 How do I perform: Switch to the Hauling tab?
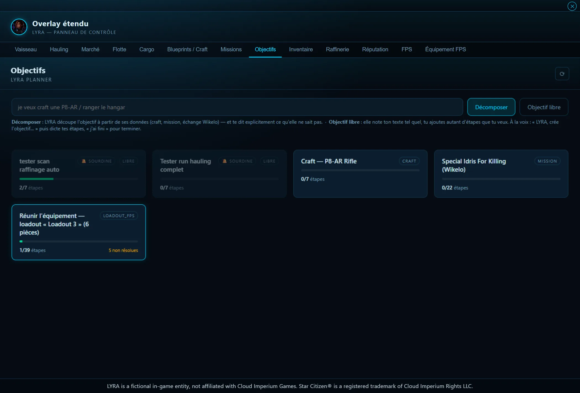(x=59, y=49)
